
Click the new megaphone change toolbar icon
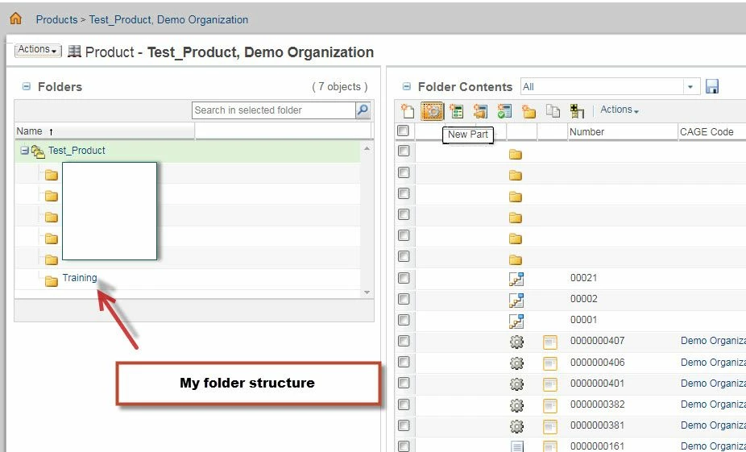tap(480, 111)
